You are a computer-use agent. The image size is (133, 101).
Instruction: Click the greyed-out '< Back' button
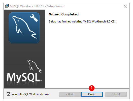click(70, 94)
